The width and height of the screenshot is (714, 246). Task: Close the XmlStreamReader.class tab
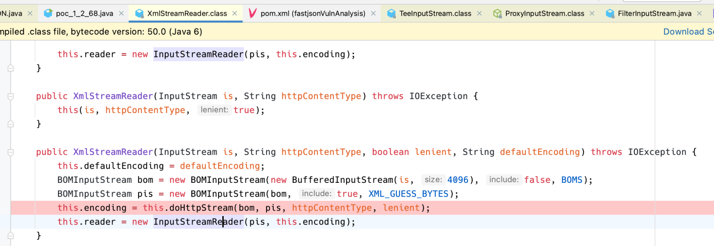[x=235, y=13]
